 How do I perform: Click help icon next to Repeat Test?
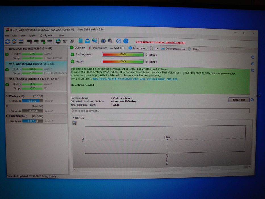pyautogui.click(x=252, y=100)
